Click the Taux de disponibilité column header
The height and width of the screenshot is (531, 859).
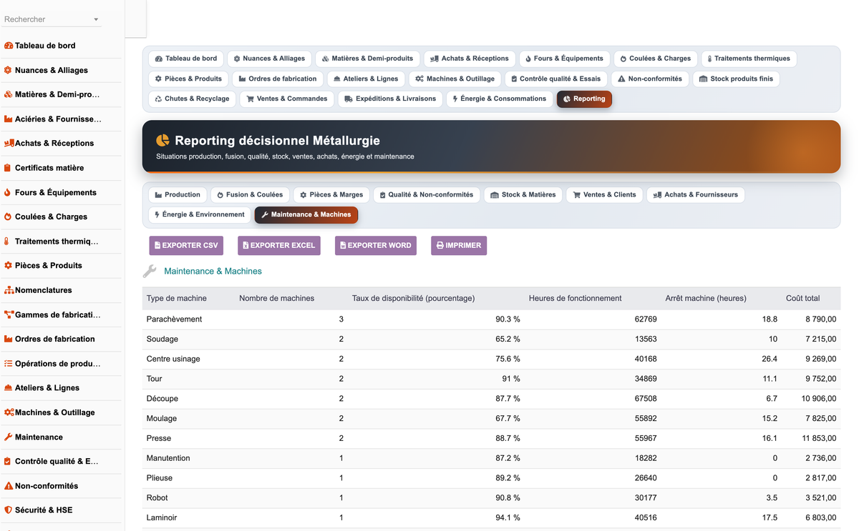coord(413,298)
